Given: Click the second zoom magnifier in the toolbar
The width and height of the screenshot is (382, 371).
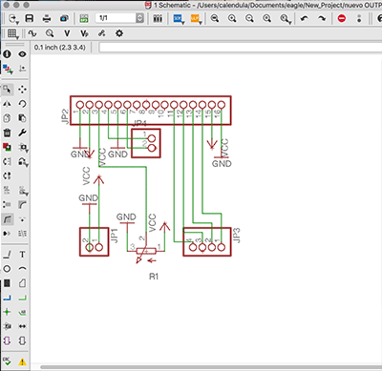Looking at the screenshot, I should pyautogui.click(x=232, y=18).
